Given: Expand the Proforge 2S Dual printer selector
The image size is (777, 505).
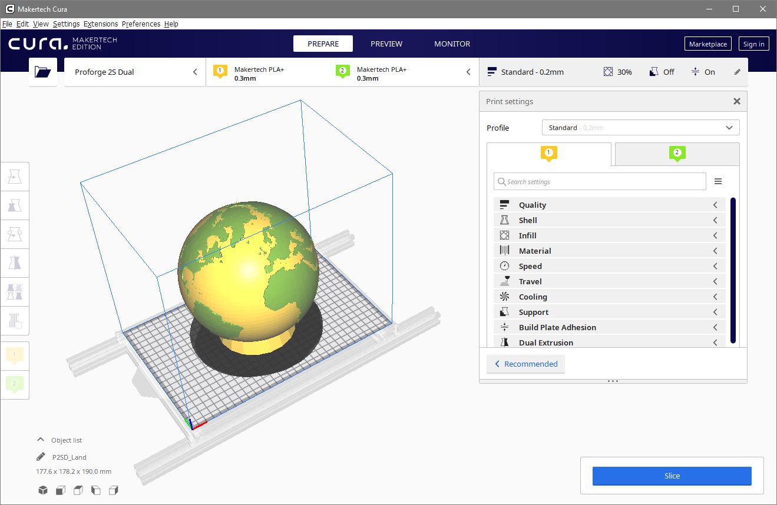Looking at the screenshot, I should [135, 72].
